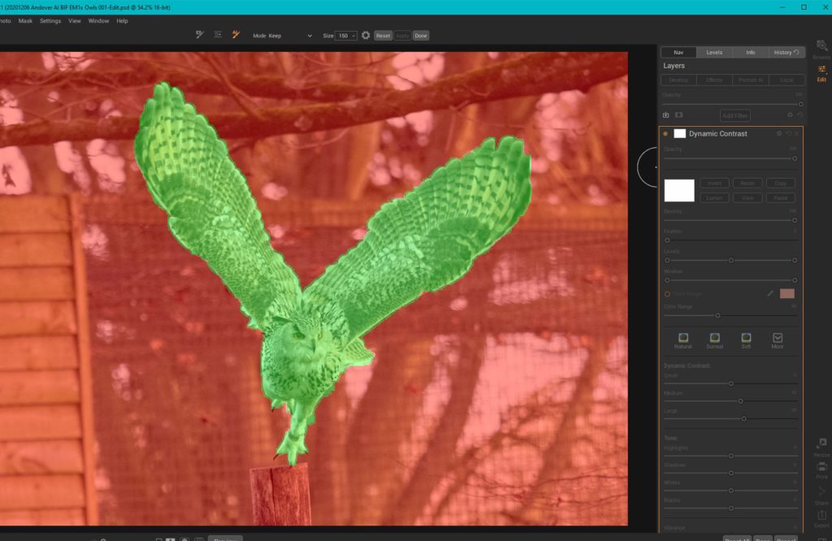This screenshot has height=541, width=832.
Task: Apply the Soft dynamic contrast preset
Action: pyautogui.click(x=746, y=340)
